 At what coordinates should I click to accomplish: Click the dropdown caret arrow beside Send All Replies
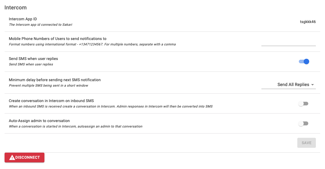pyautogui.click(x=313, y=85)
